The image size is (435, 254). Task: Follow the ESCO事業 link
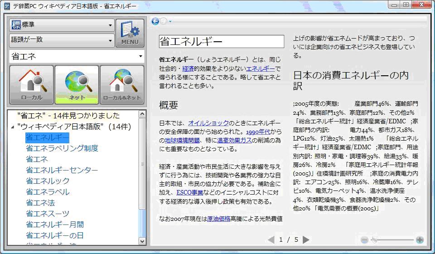tap(190, 192)
